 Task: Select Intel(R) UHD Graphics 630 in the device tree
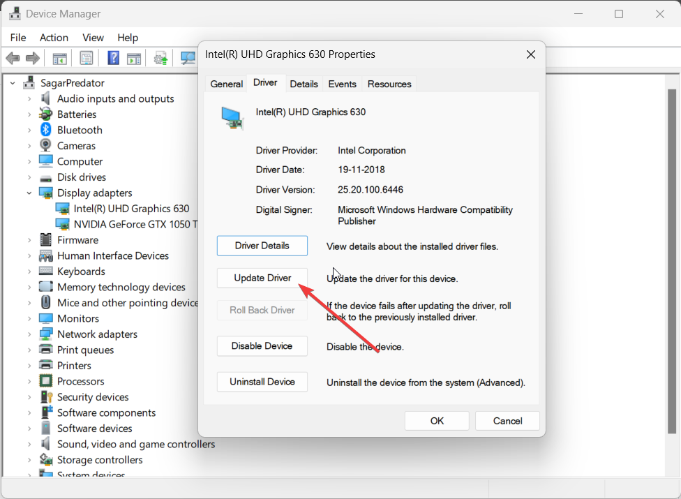131,209
